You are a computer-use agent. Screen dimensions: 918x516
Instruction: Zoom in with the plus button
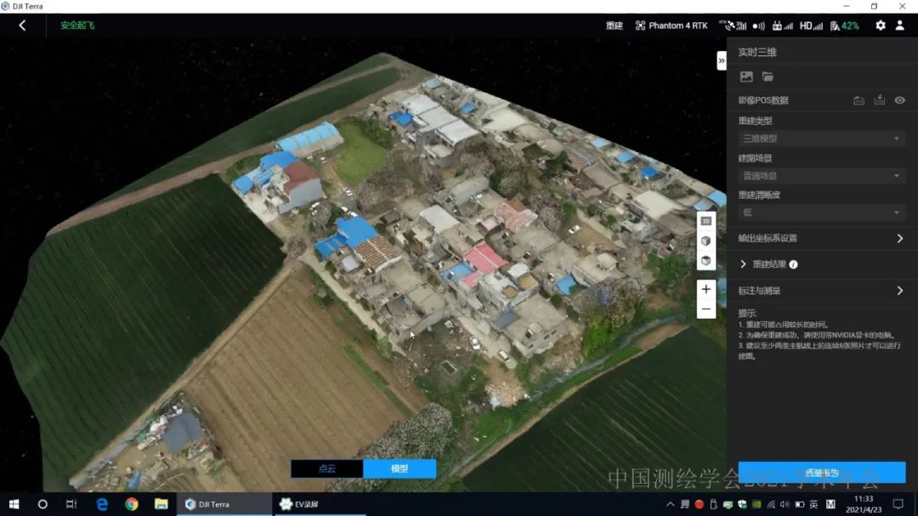pyautogui.click(x=705, y=289)
